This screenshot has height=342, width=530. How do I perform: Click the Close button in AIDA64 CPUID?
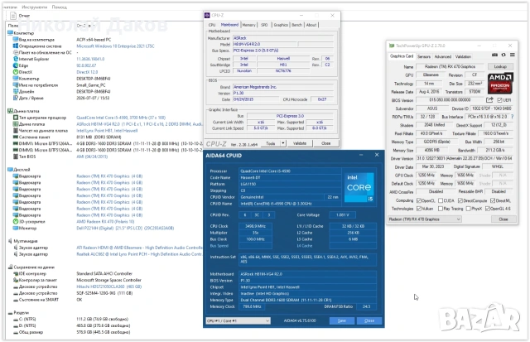pos(369,320)
